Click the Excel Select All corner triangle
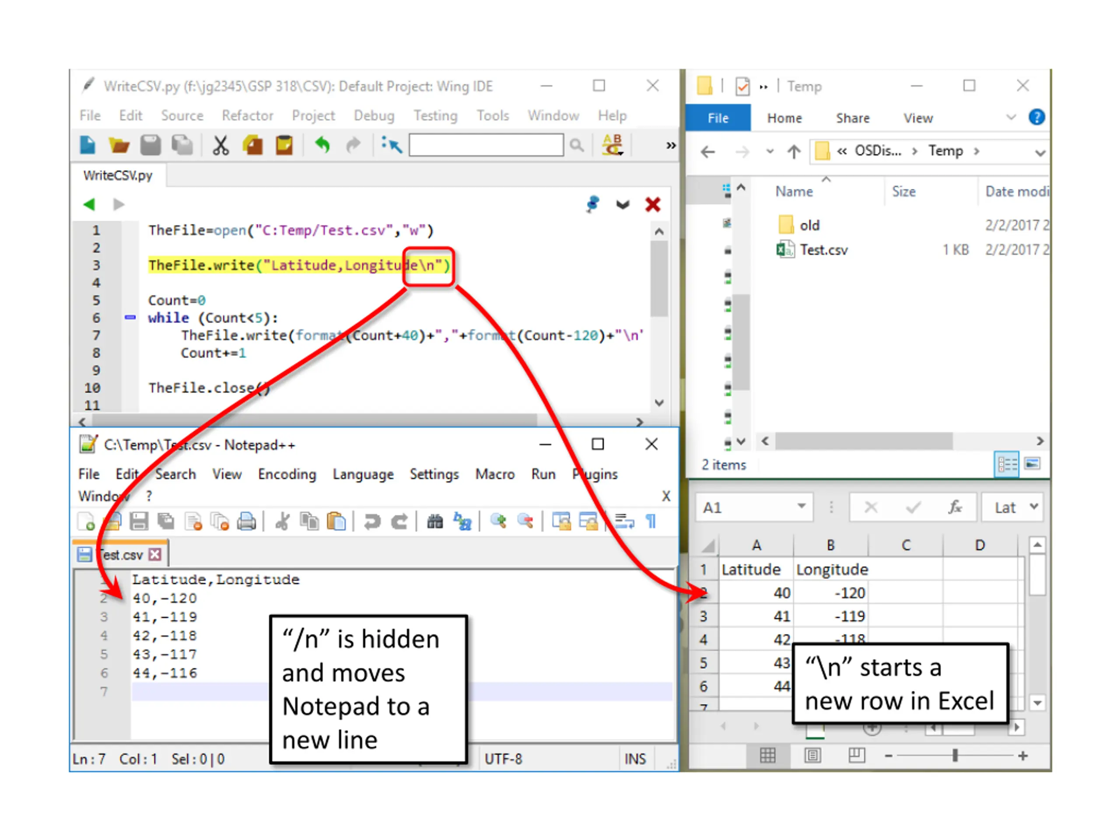Viewport: 1120px width, 840px height. click(708, 546)
